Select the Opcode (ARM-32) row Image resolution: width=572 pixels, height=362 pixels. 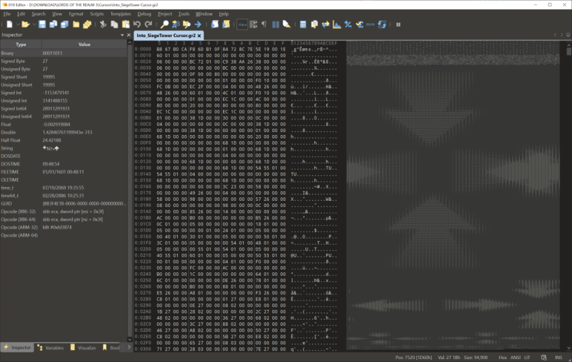[63, 228]
